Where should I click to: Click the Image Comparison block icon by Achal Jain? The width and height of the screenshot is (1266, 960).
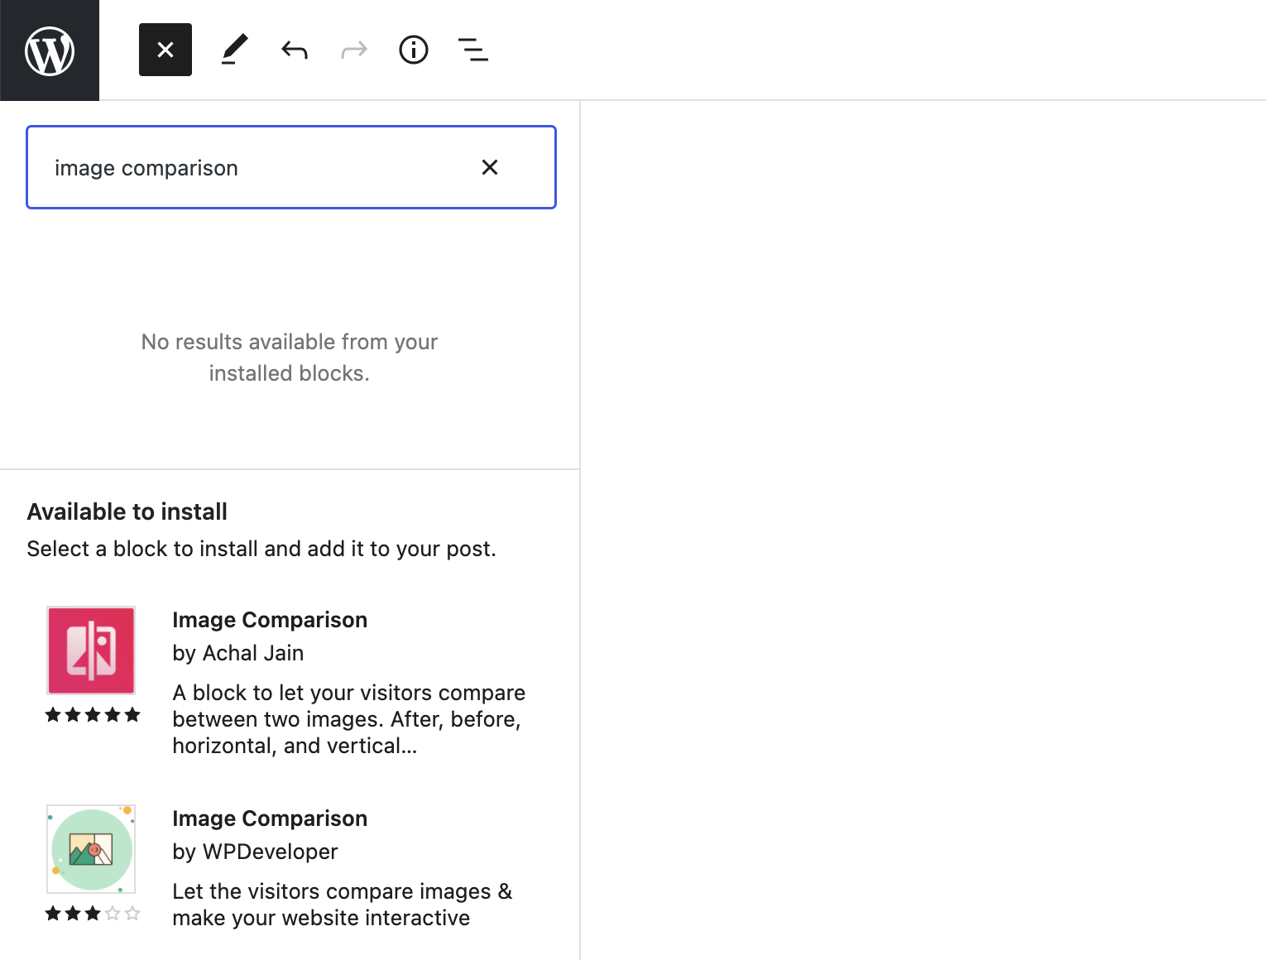pos(91,650)
